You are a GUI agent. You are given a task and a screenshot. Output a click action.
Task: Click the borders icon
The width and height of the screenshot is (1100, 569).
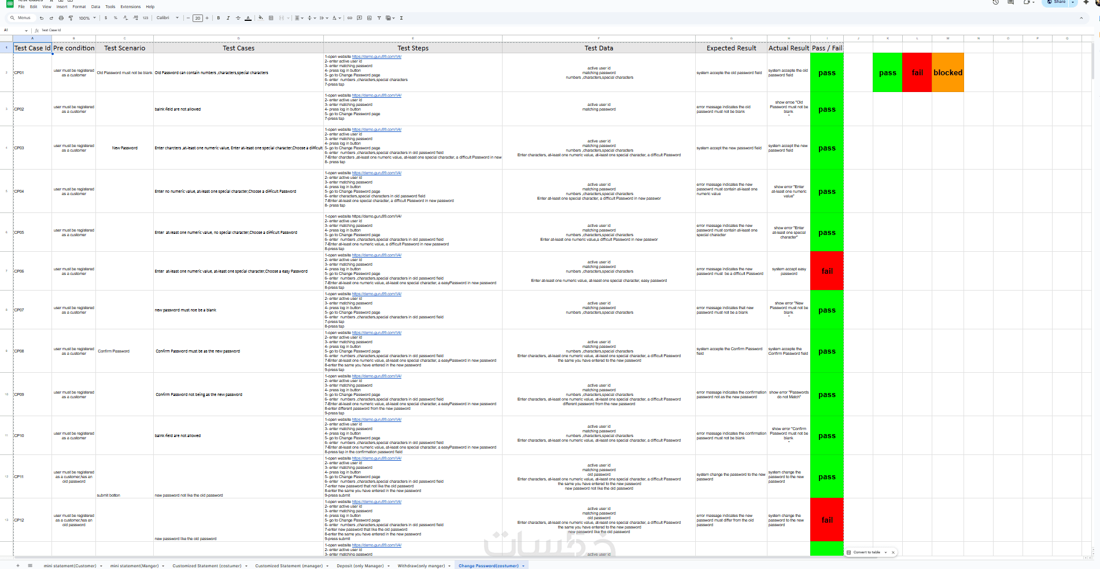pyautogui.click(x=271, y=18)
